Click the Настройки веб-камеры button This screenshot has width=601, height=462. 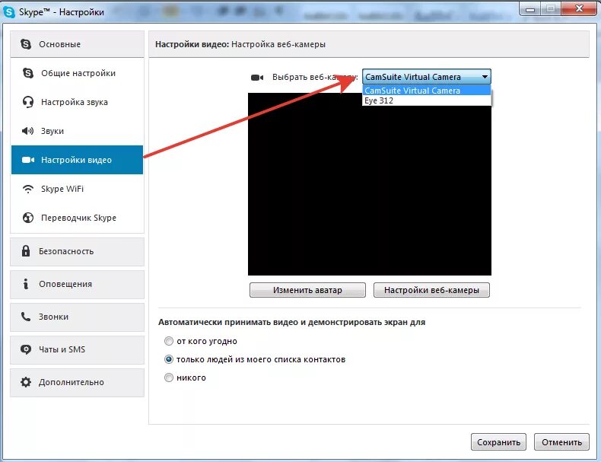click(x=431, y=290)
